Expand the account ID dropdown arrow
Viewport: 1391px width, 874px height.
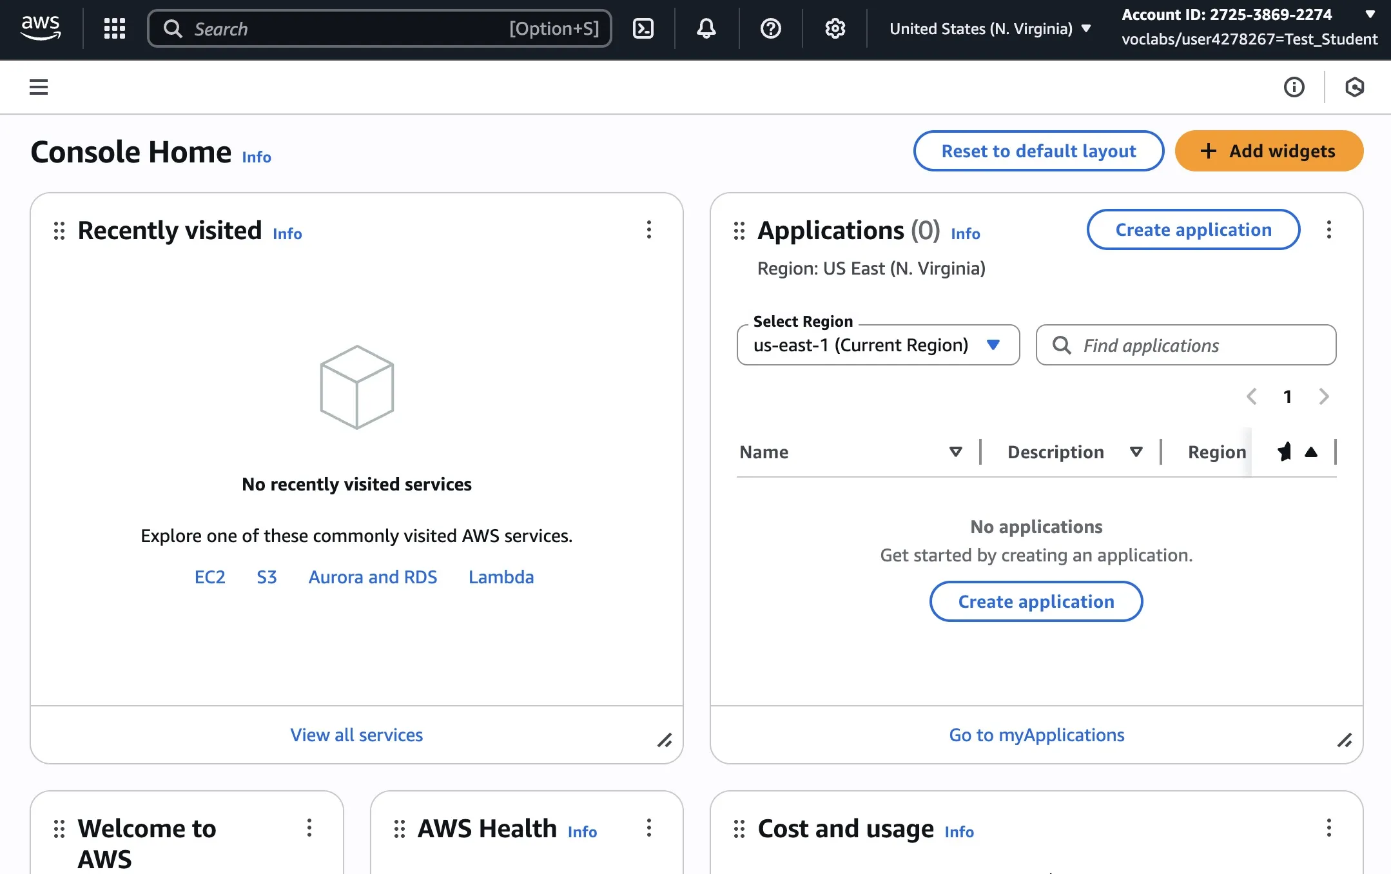tap(1370, 14)
